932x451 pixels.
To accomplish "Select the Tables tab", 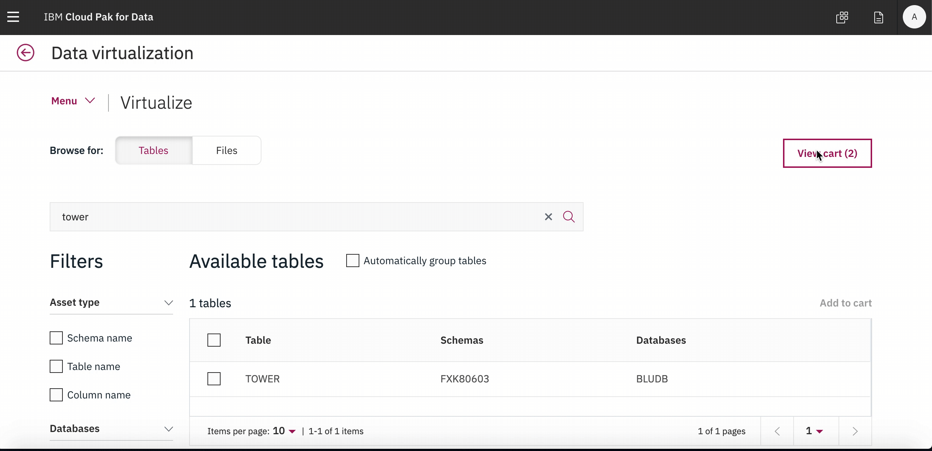I will (x=153, y=150).
